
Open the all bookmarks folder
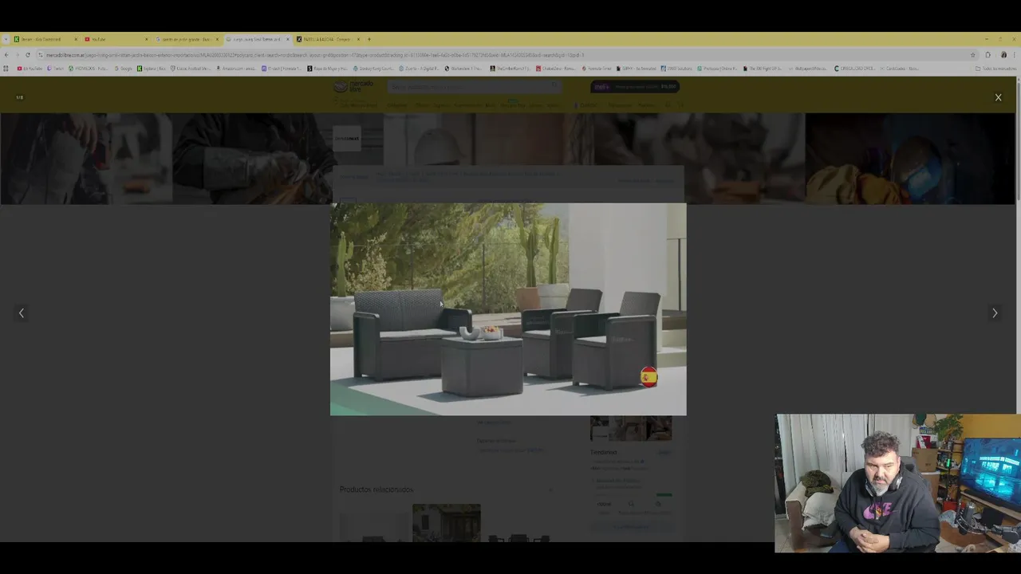click(995, 69)
